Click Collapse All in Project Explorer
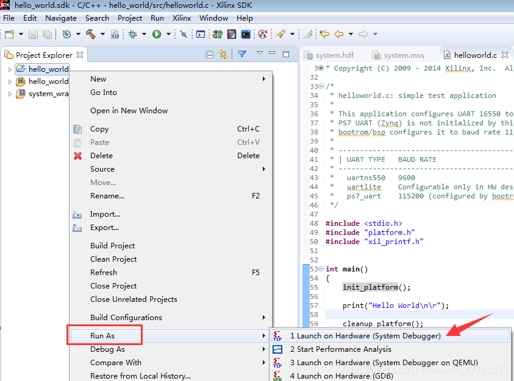 point(210,54)
